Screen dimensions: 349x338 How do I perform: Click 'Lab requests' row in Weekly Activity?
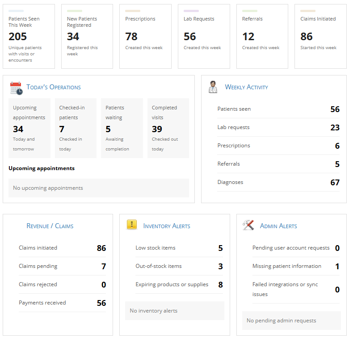[278, 127]
